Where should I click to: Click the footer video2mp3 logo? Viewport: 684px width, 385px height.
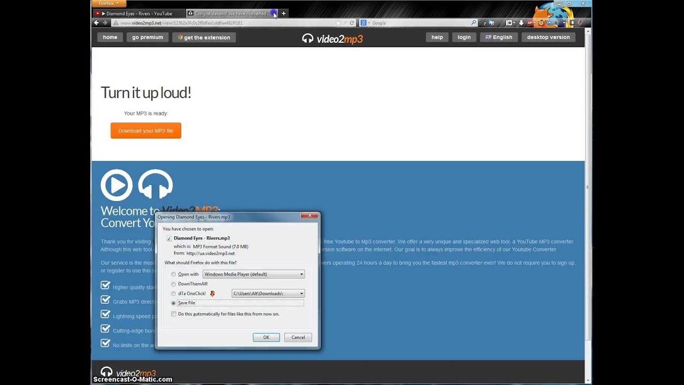(128, 372)
